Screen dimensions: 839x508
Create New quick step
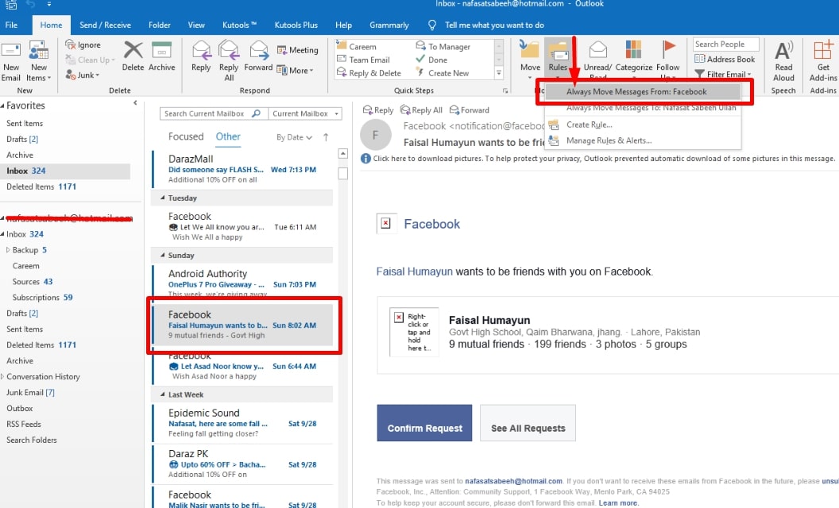pyautogui.click(x=443, y=73)
